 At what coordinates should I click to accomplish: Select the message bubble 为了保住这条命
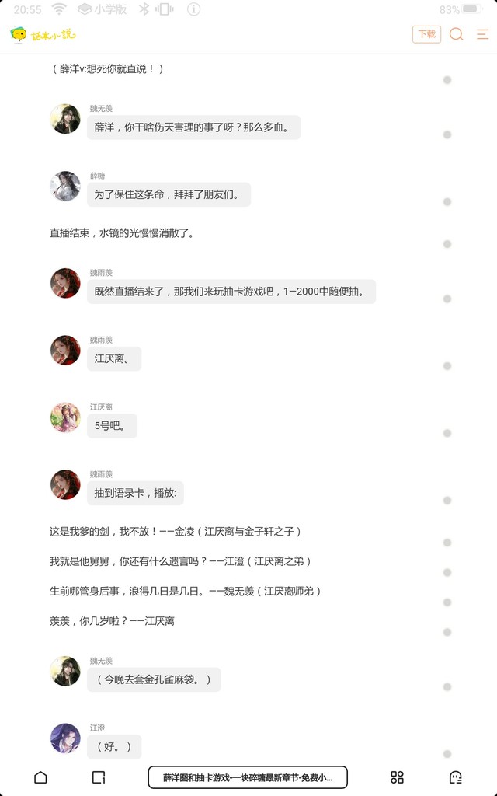pyautogui.click(x=169, y=194)
